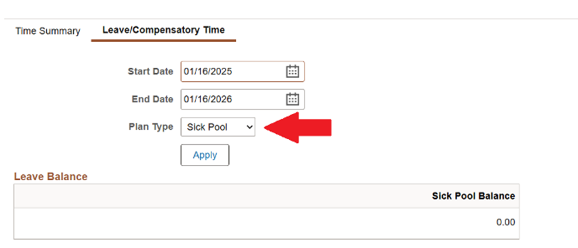Click the Start Date label
578x248 pixels.
(150, 72)
